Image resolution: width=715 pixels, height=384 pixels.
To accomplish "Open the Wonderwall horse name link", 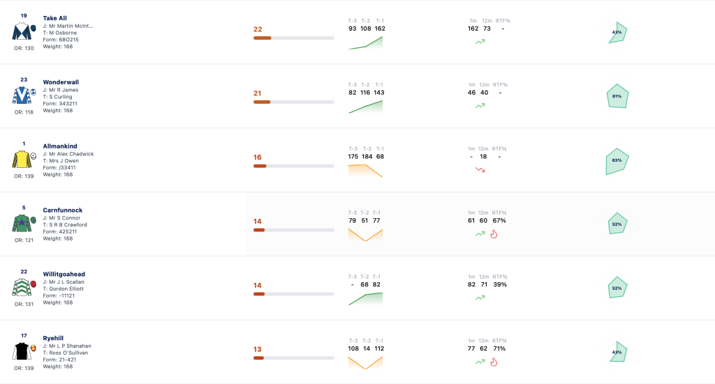I will [x=61, y=82].
